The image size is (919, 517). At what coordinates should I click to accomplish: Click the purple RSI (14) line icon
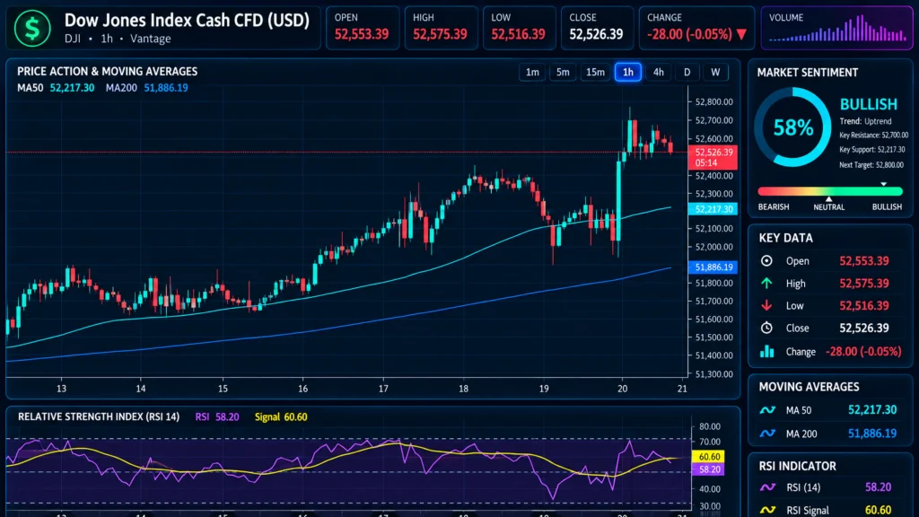pyautogui.click(x=767, y=487)
